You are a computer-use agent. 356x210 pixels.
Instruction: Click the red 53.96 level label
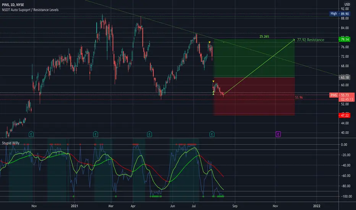point(299,97)
